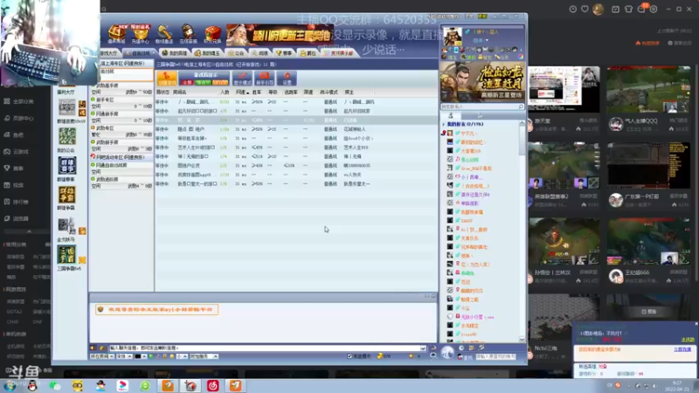Select the 群雄逐鹿10v10 game icon in sidebar
699x393 pixels.
(67, 107)
